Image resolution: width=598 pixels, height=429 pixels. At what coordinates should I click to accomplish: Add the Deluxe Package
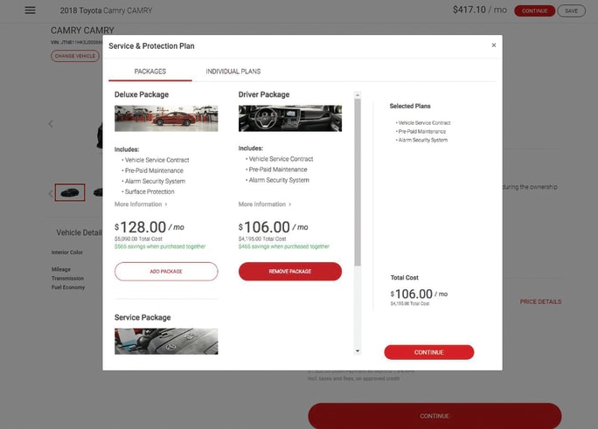click(x=166, y=271)
